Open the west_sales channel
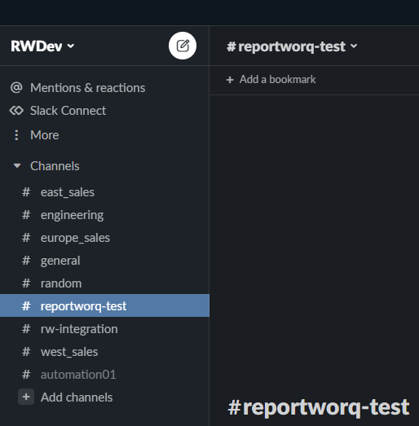Viewport: 419px width, 426px height. [x=104, y=352]
